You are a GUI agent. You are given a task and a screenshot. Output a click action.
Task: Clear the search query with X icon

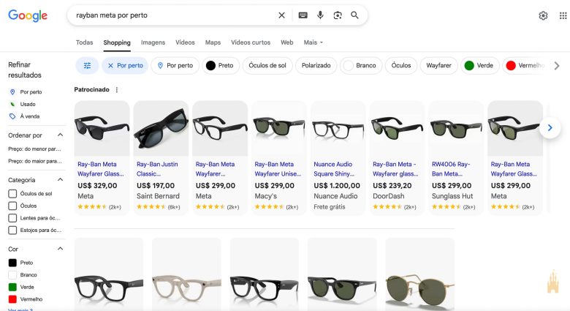pyautogui.click(x=281, y=15)
